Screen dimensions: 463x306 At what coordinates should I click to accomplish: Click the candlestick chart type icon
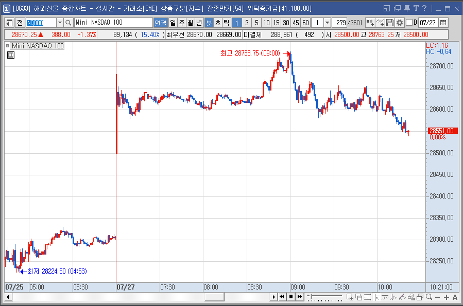click(370, 23)
